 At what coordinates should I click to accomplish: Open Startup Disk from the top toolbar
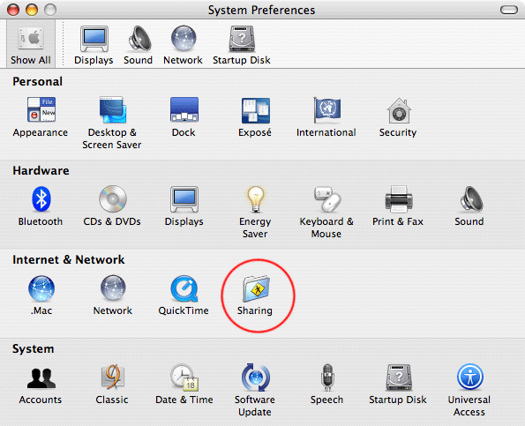(242, 45)
